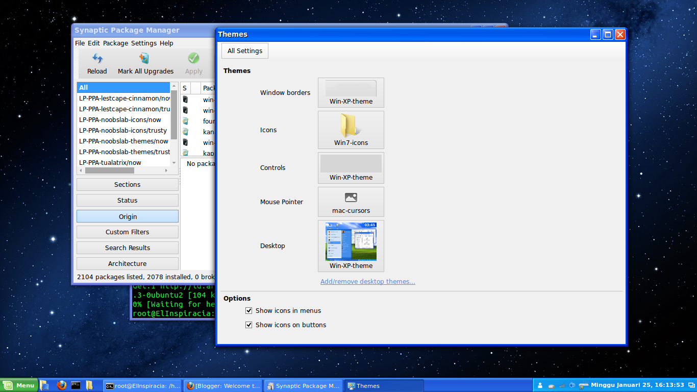Click the Add/remove desktop themes link

pos(367,281)
